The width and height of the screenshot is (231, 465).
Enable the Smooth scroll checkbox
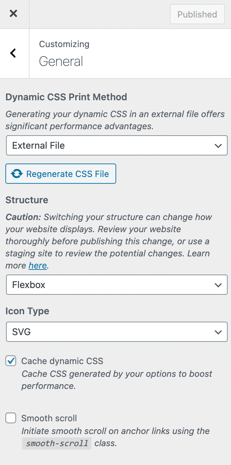pos(11,418)
